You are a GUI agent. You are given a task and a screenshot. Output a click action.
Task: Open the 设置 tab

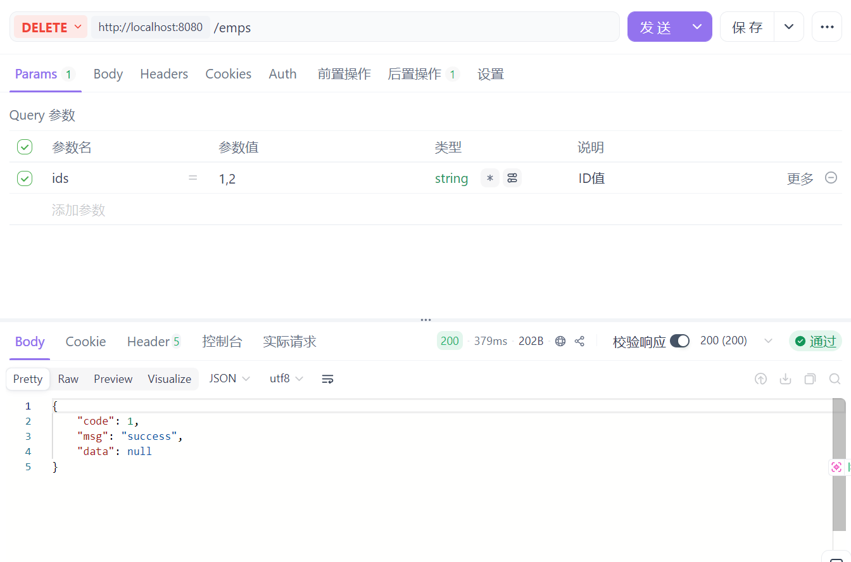(x=491, y=74)
